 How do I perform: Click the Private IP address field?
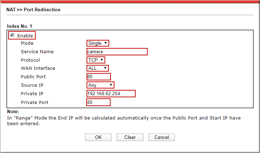(x=111, y=93)
